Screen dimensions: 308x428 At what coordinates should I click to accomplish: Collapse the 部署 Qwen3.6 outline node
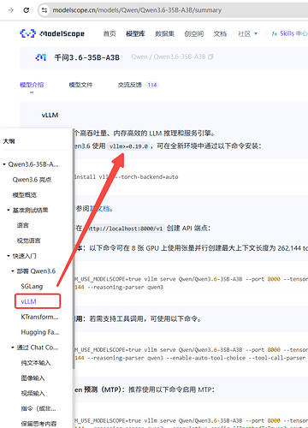tap(13, 271)
